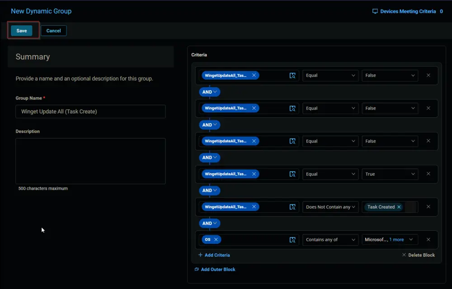Open field lookup in the first criteria row

tap(292, 76)
